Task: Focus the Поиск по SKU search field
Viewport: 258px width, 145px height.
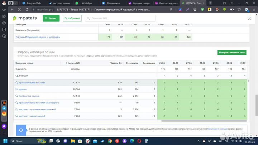Action: tap(120, 18)
